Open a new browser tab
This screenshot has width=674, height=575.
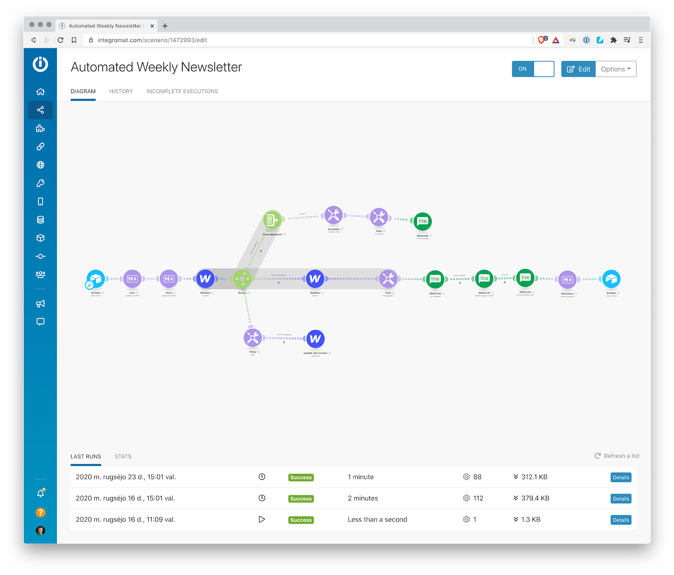coord(165,26)
